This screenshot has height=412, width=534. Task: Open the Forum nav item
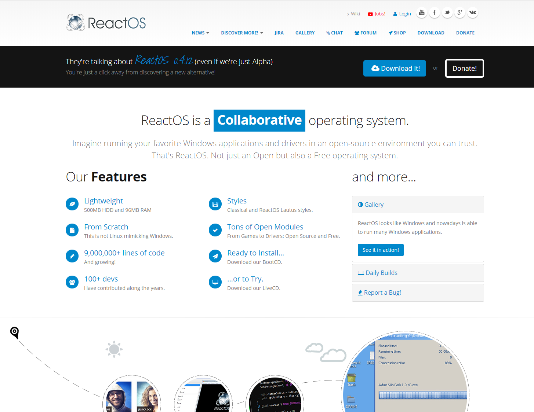366,33
